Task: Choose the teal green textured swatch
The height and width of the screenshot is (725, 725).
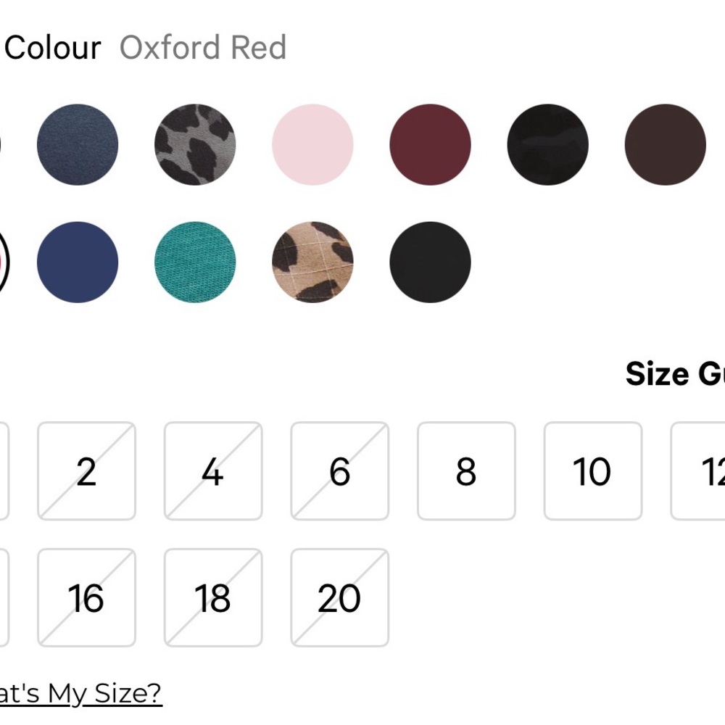Action: tap(195, 262)
